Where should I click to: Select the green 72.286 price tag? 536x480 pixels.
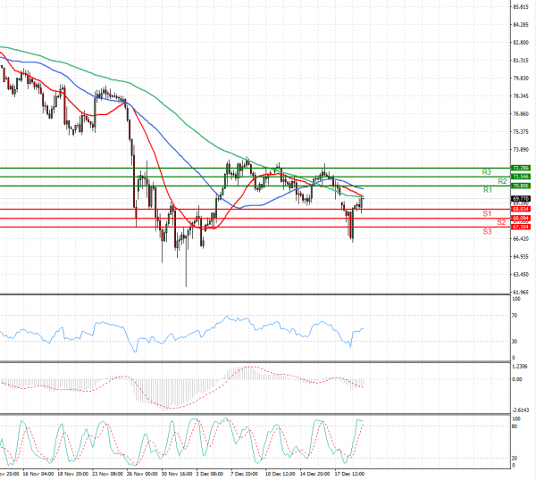coord(521,168)
